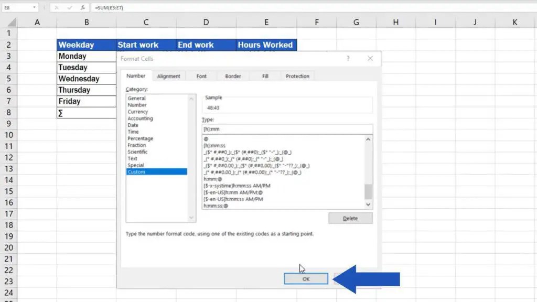Switch to the Fill tab
Viewport: 537px width, 302px height.
coord(264,75)
